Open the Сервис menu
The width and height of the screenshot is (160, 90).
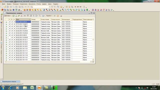click(44, 4)
